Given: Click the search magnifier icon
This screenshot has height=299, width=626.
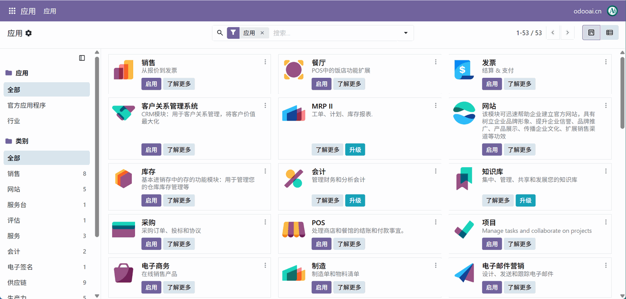Looking at the screenshot, I should [x=220, y=33].
